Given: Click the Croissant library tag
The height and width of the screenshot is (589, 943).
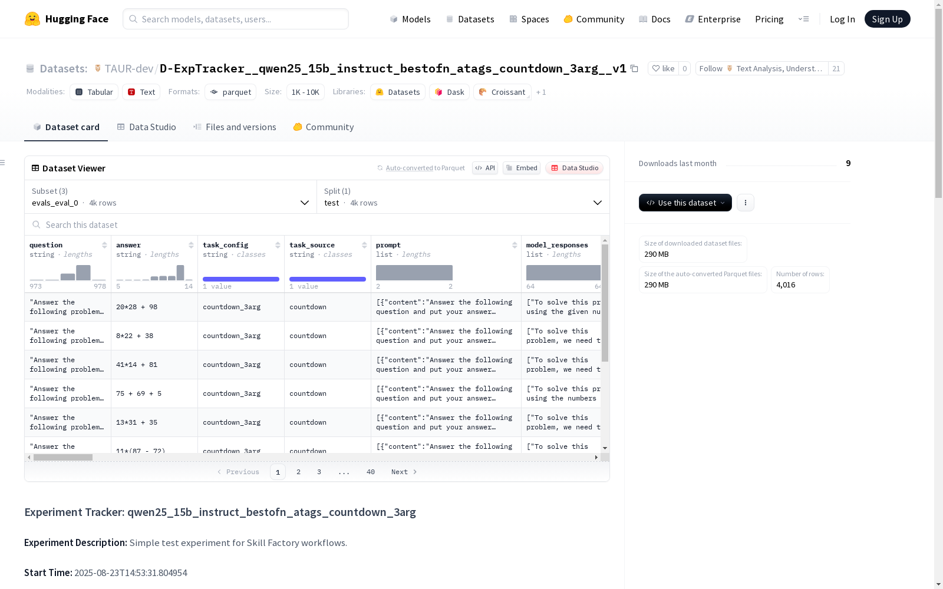Looking at the screenshot, I should (502, 92).
